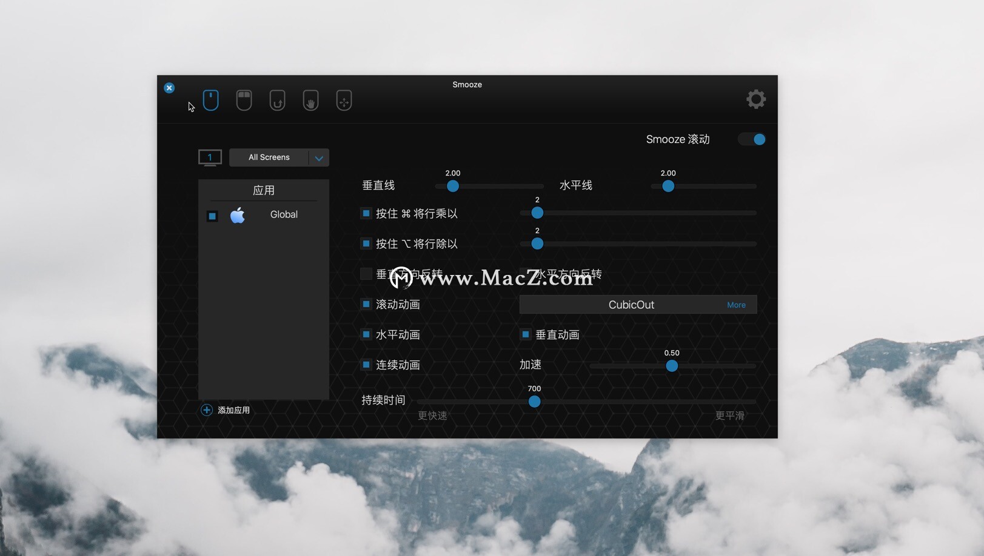The height and width of the screenshot is (556, 984).
Task: Open the hand gesture mouse tab
Action: [311, 100]
